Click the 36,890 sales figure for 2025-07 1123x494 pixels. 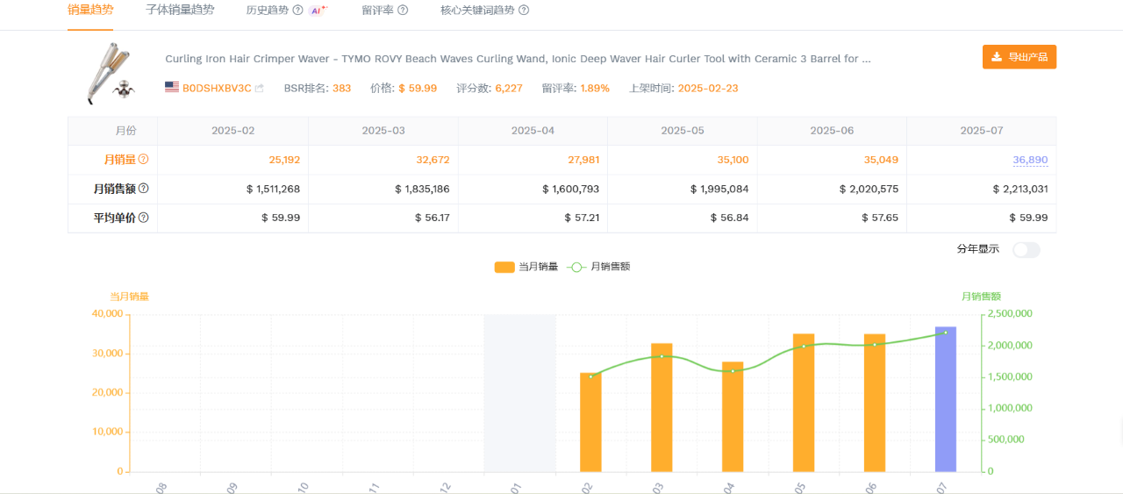(x=1030, y=160)
